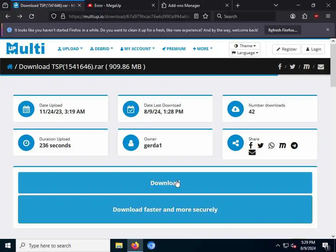Click Twitter icon in Share card

click(260, 145)
